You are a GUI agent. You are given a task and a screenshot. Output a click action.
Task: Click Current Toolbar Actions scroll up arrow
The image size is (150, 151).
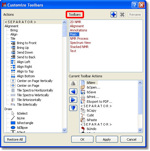[140, 83]
